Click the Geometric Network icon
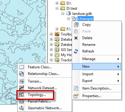 [x=21, y=108]
